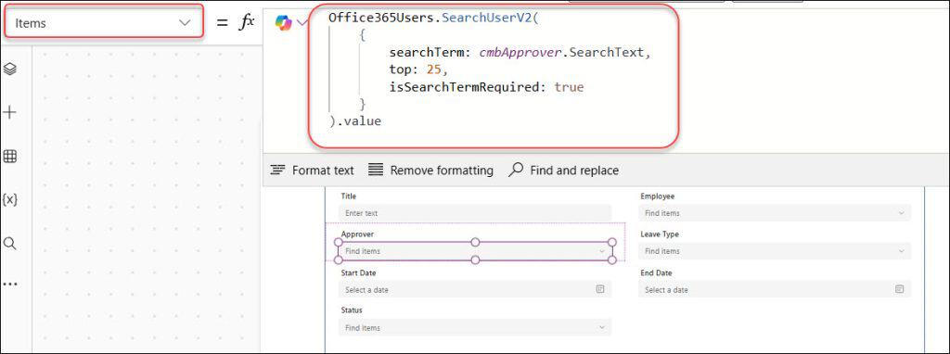950x354 pixels.
Task: Click the Leave Type field label
Action: pos(660,234)
